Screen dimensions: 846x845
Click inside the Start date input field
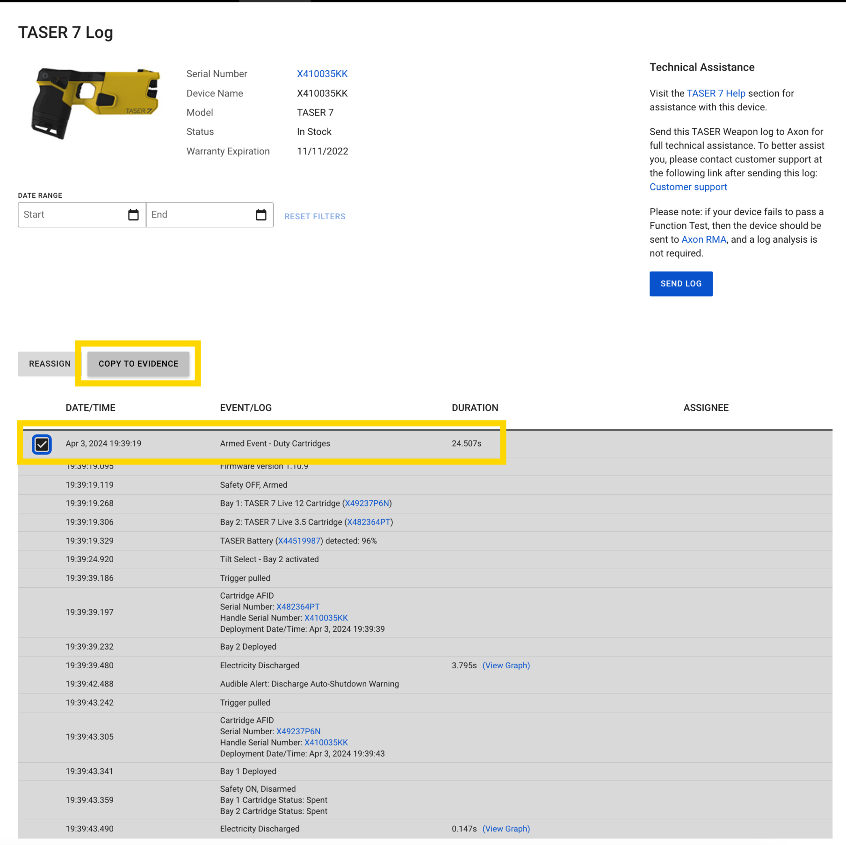pos(70,215)
